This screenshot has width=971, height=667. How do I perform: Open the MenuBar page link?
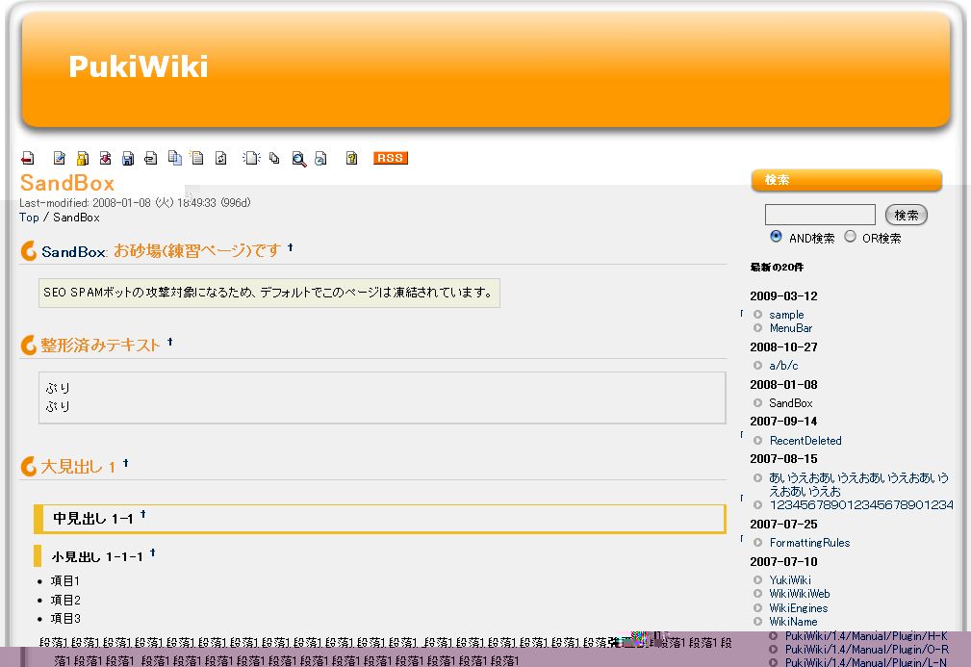pos(790,328)
